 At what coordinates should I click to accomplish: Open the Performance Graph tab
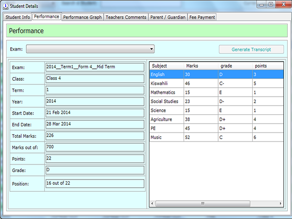tap(82, 17)
